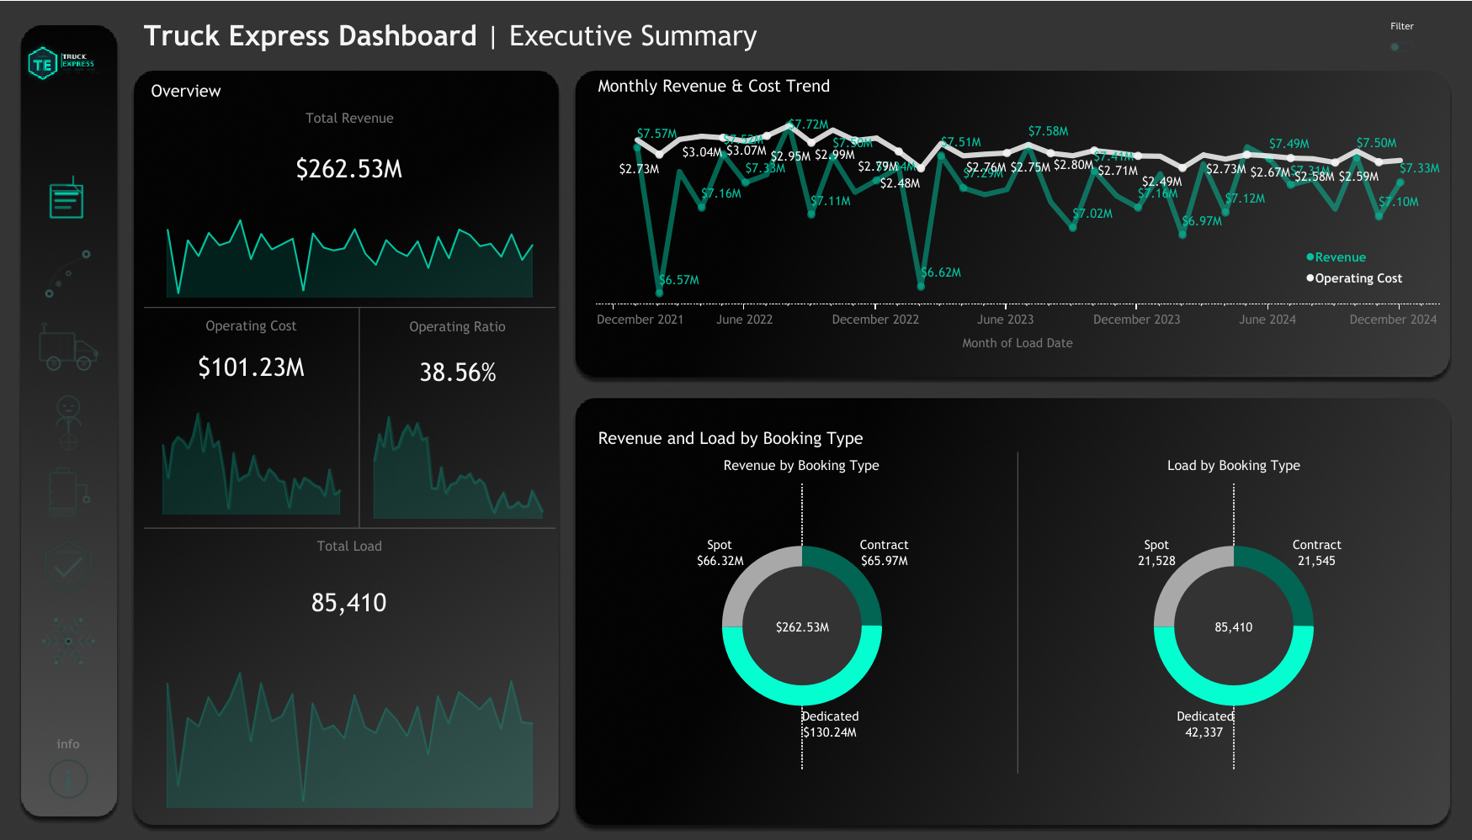Select the $6.62M revenue data label
The image size is (1472, 840).
[941, 272]
